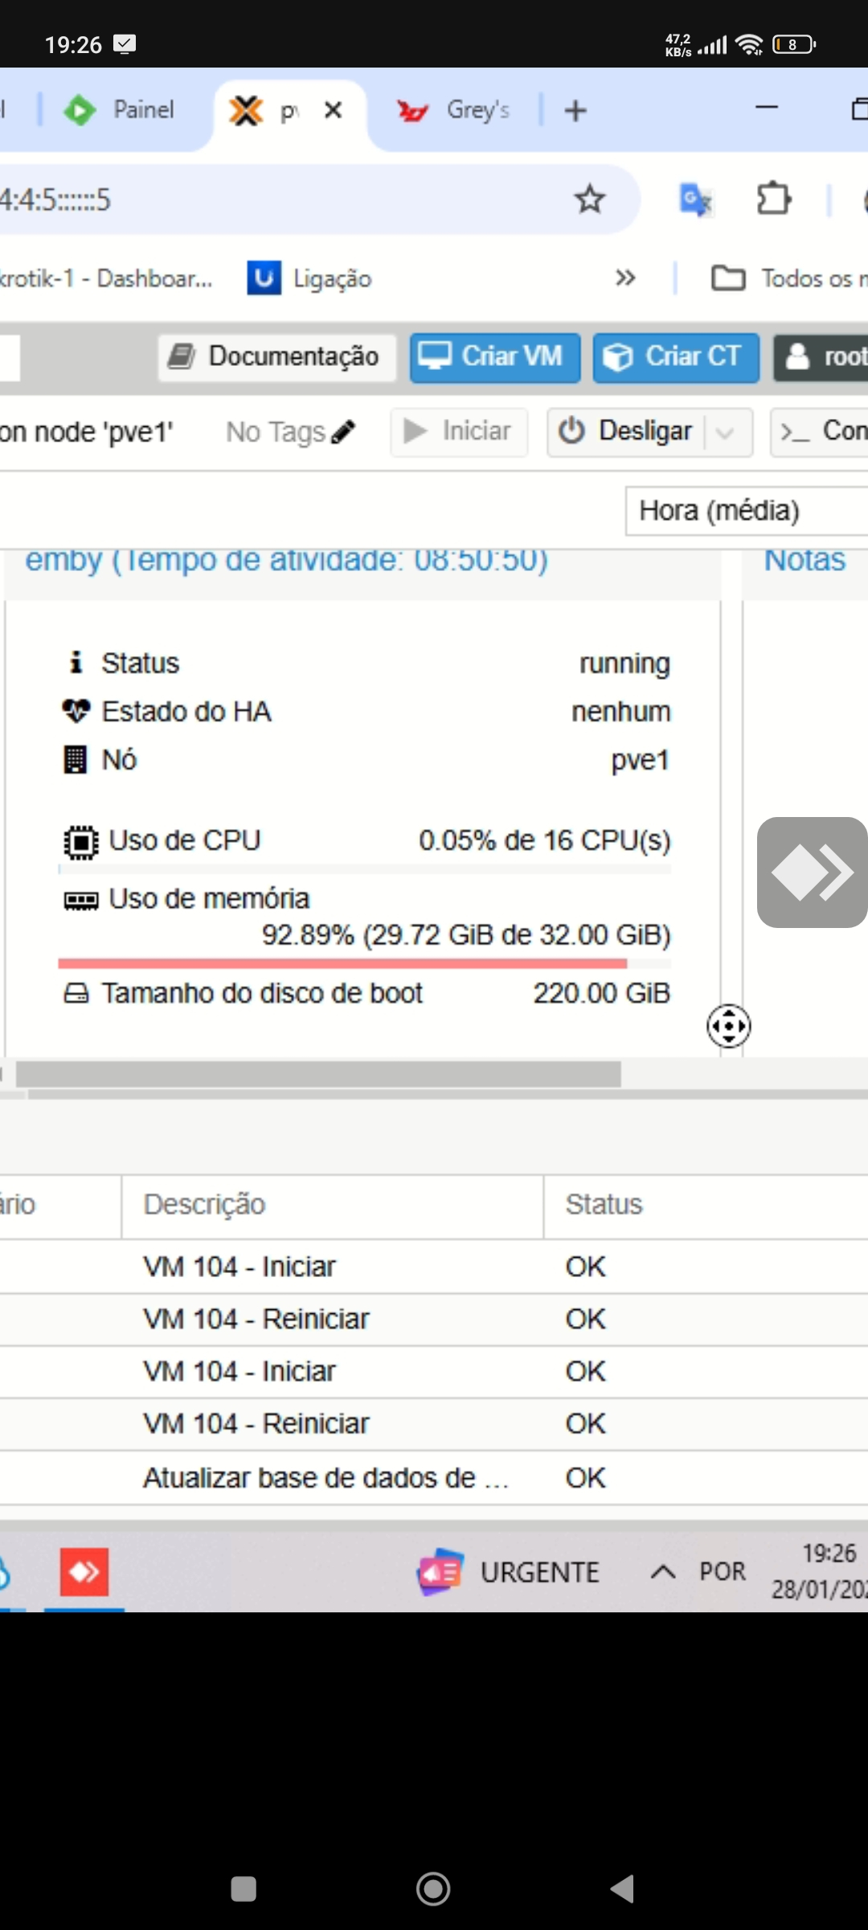
Task: Click the horizontal scrollbar thumb
Action: click(x=318, y=1074)
